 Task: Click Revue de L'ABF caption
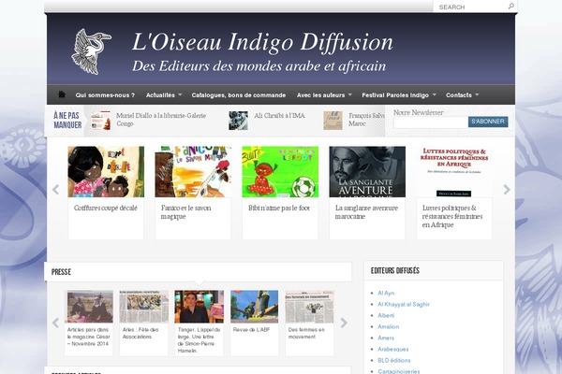(x=251, y=330)
